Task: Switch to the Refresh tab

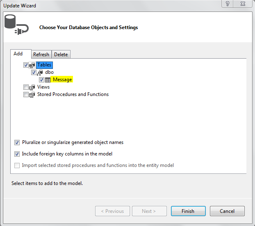Action: [41, 55]
